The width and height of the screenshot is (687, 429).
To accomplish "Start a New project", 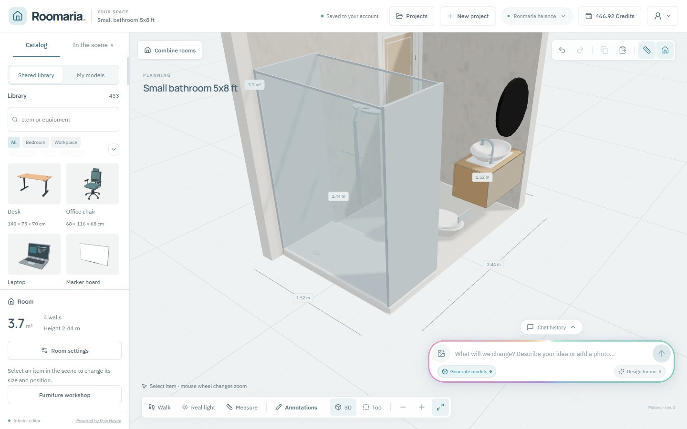I will coord(468,16).
